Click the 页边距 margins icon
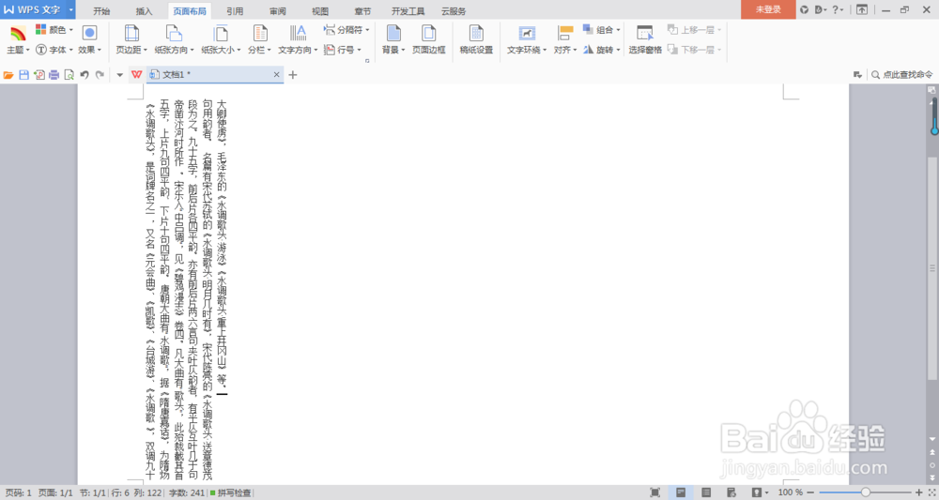 coord(131,33)
